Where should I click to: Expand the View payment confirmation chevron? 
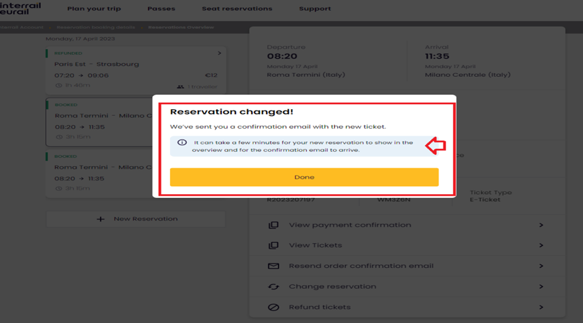click(x=541, y=225)
